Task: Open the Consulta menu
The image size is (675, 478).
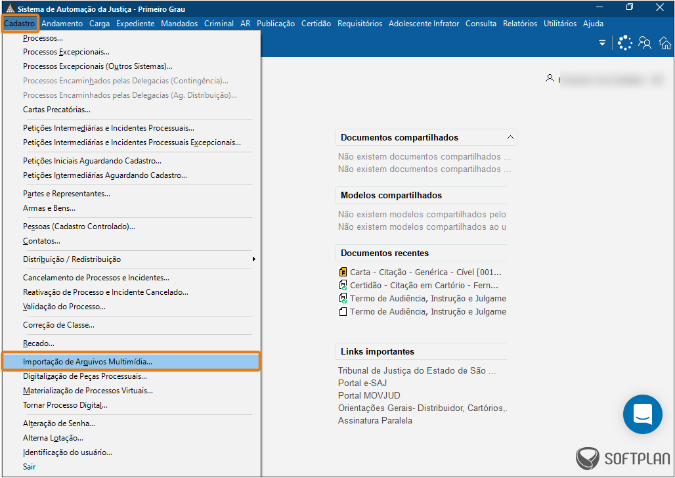Action: (x=481, y=24)
